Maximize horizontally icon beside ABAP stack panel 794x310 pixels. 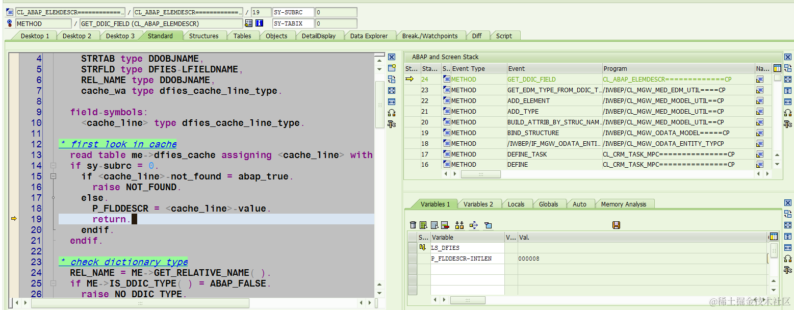pyautogui.click(x=788, y=101)
